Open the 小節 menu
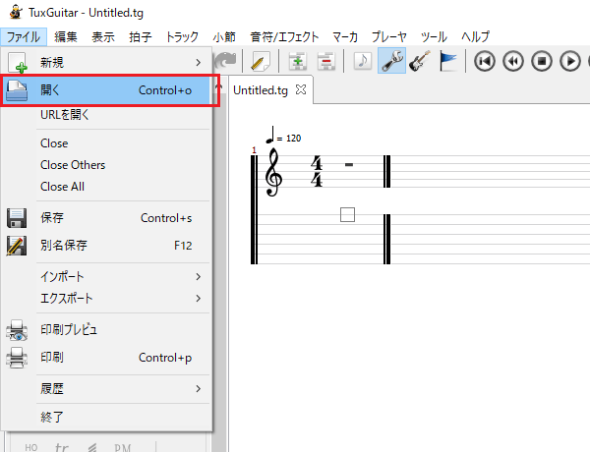This screenshot has width=590, height=452. (x=224, y=37)
